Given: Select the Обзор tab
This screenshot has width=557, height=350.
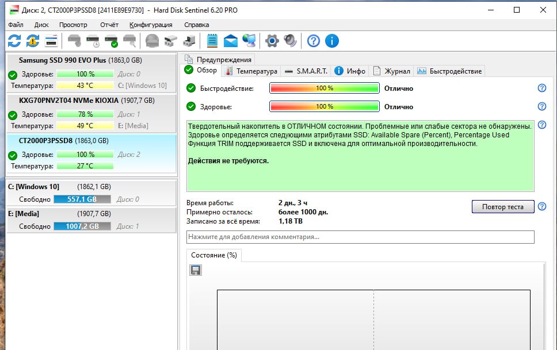Looking at the screenshot, I should click(x=201, y=70).
